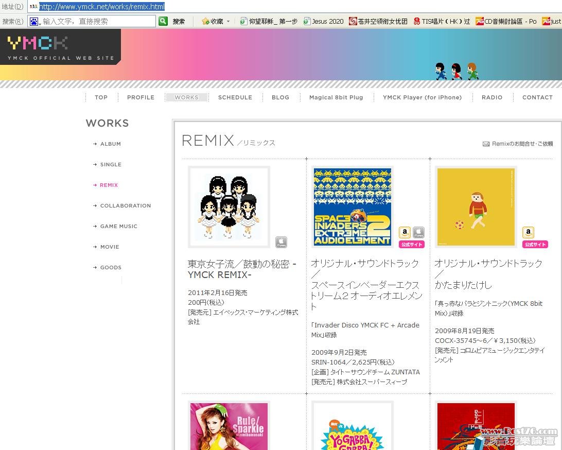Open CONTACT in navigation bar

click(x=537, y=97)
